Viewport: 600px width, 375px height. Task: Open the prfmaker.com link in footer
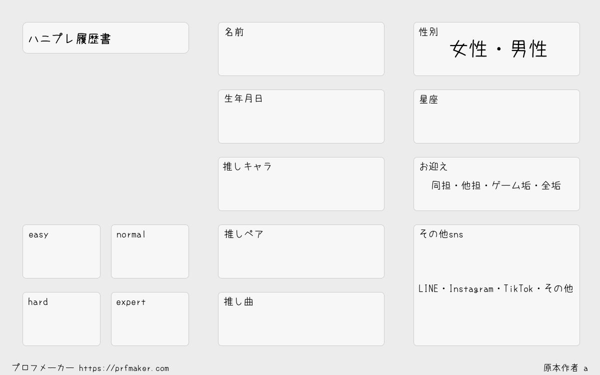[124, 368]
